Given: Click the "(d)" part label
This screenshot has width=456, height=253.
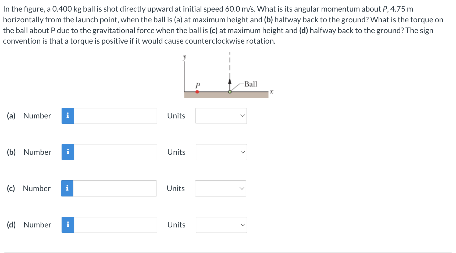Looking at the screenshot, I should point(11,225).
